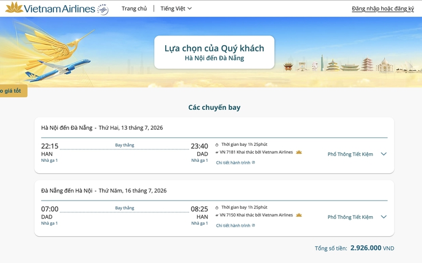Click the lotus icon after VN 7150 operator
422x263 pixels.
(x=299, y=215)
